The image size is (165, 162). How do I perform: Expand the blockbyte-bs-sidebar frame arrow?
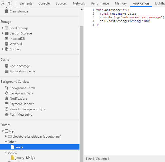click(x=6, y=137)
